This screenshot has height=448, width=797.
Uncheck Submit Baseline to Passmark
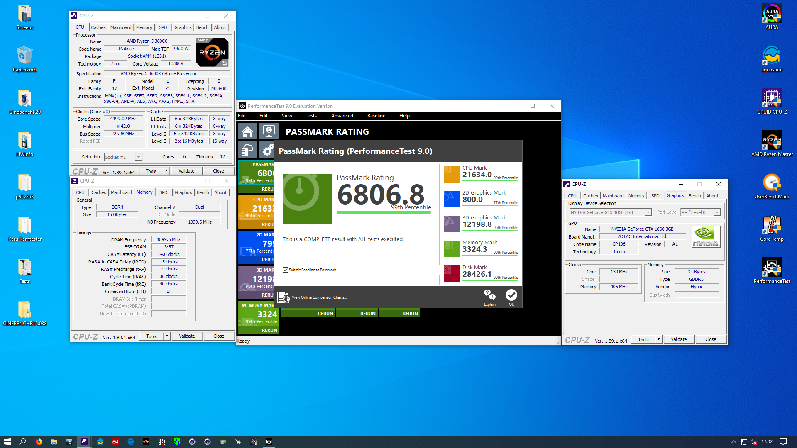pos(285,270)
